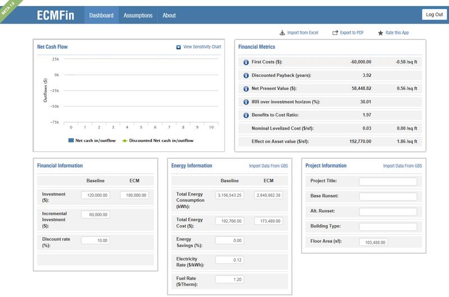This screenshot has width=449, height=297.
Task: Click info icon beside Net Present Value
Action: pyautogui.click(x=246, y=89)
